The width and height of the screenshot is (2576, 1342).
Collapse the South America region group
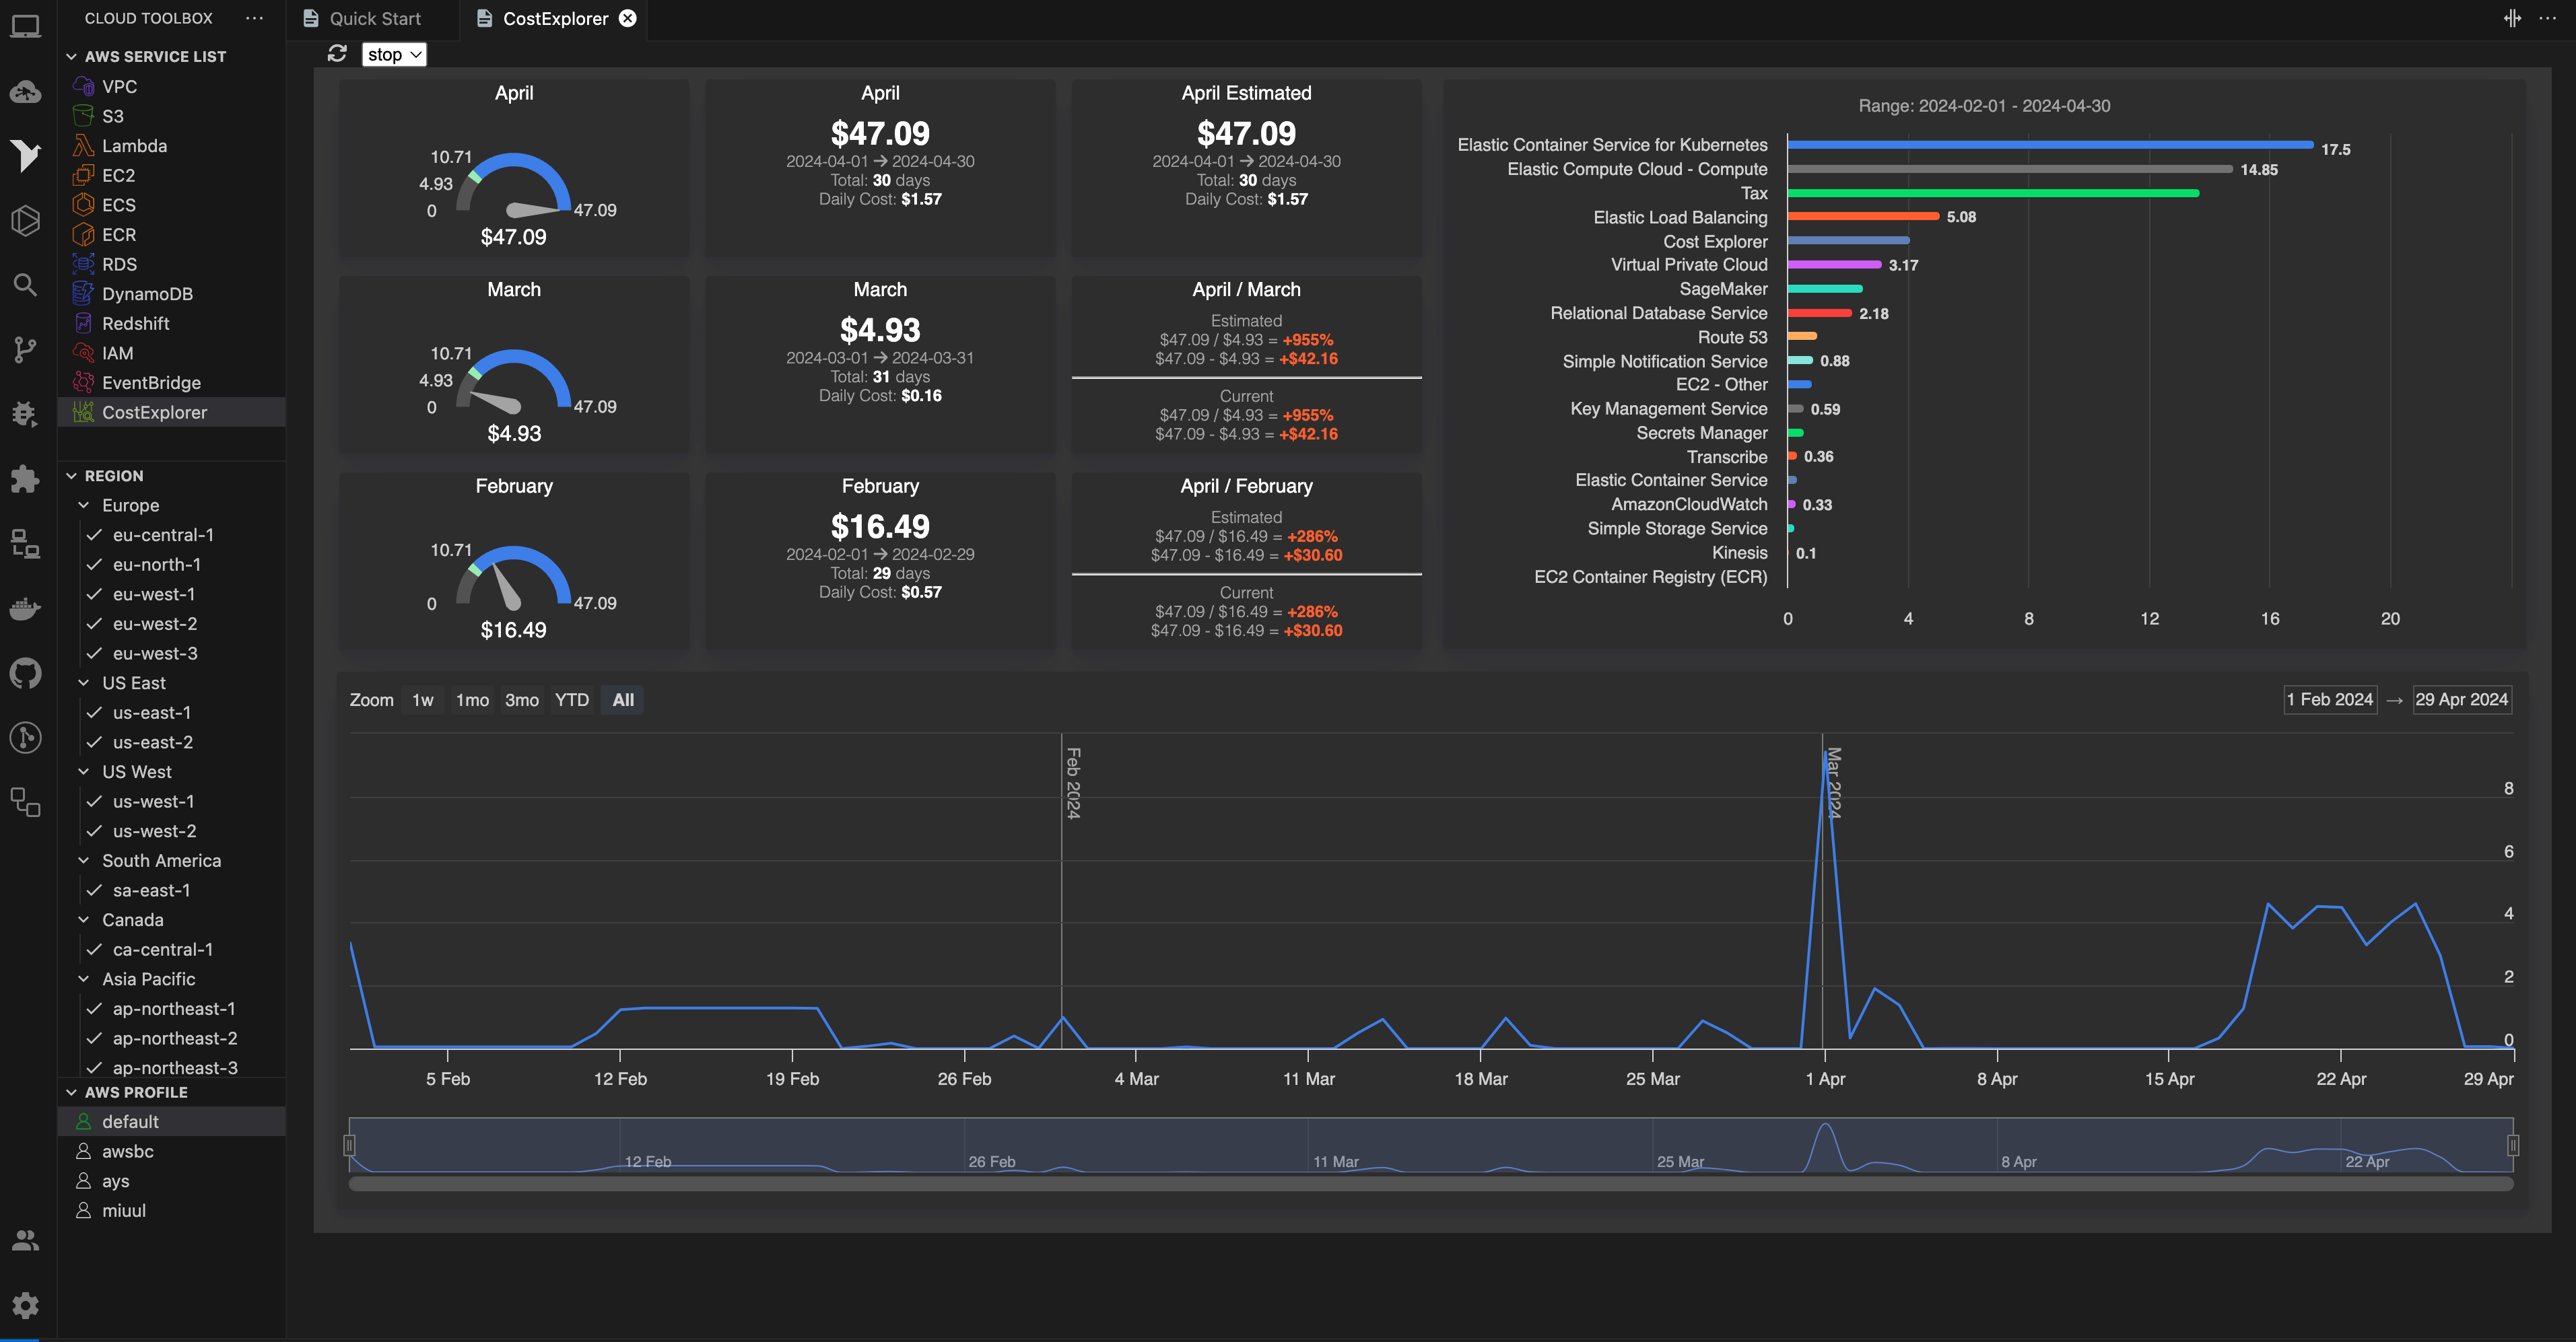click(84, 860)
